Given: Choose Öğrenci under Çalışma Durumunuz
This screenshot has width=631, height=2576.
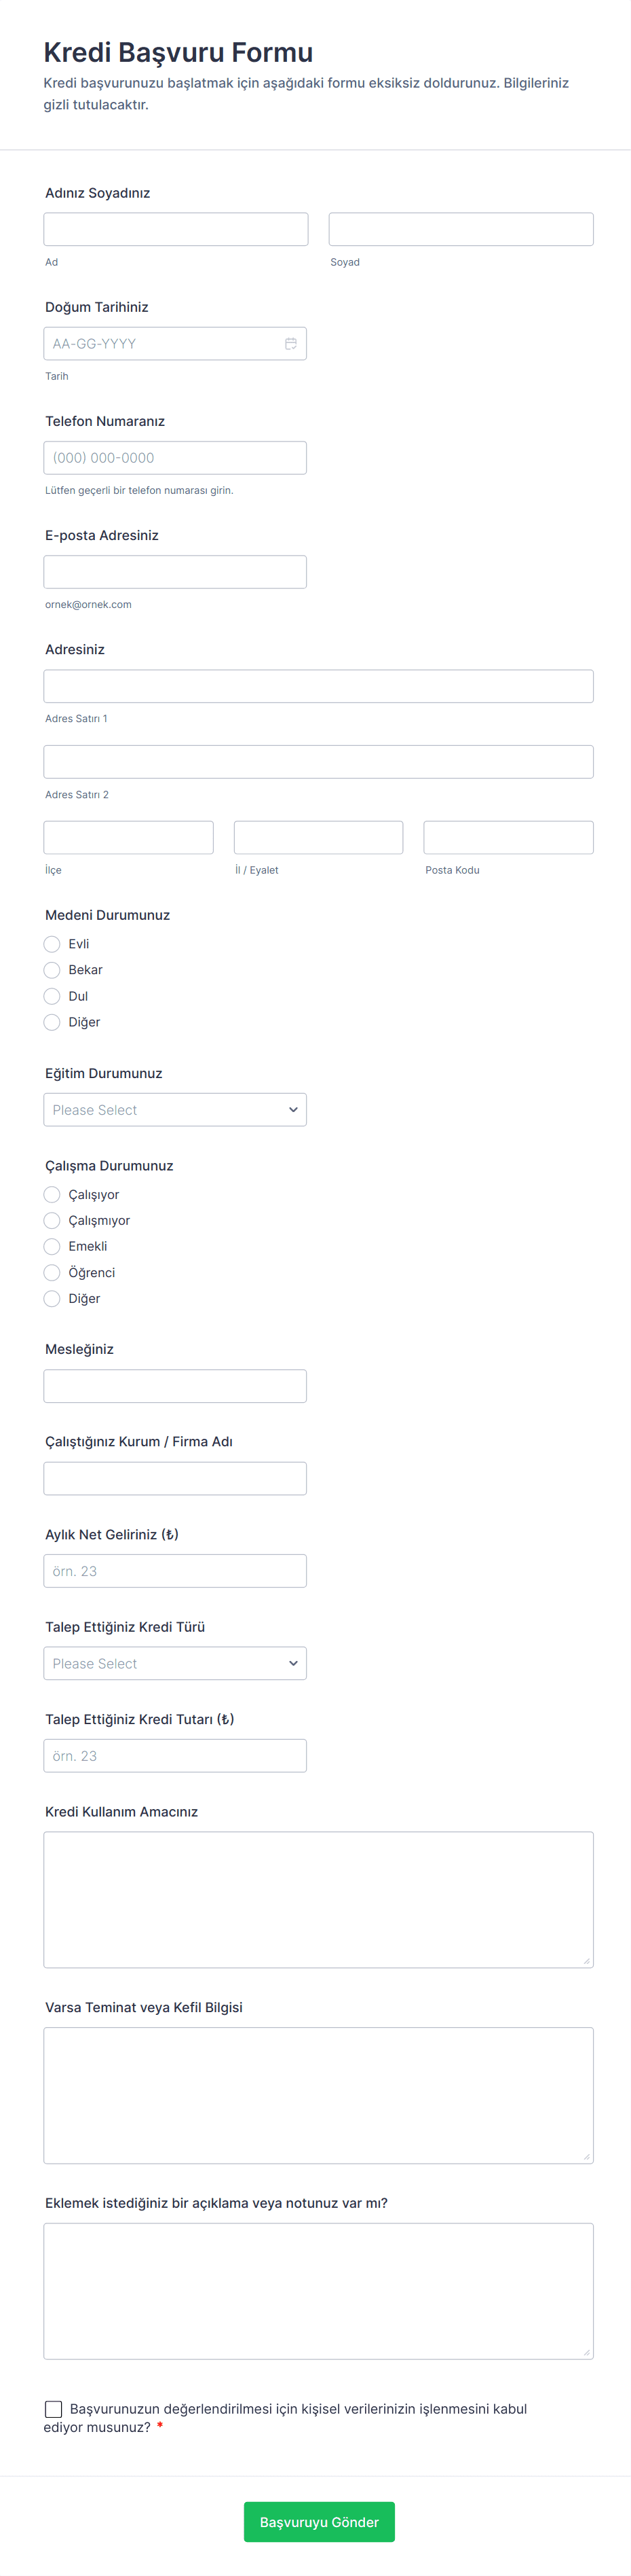Looking at the screenshot, I should [x=52, y=1272].
